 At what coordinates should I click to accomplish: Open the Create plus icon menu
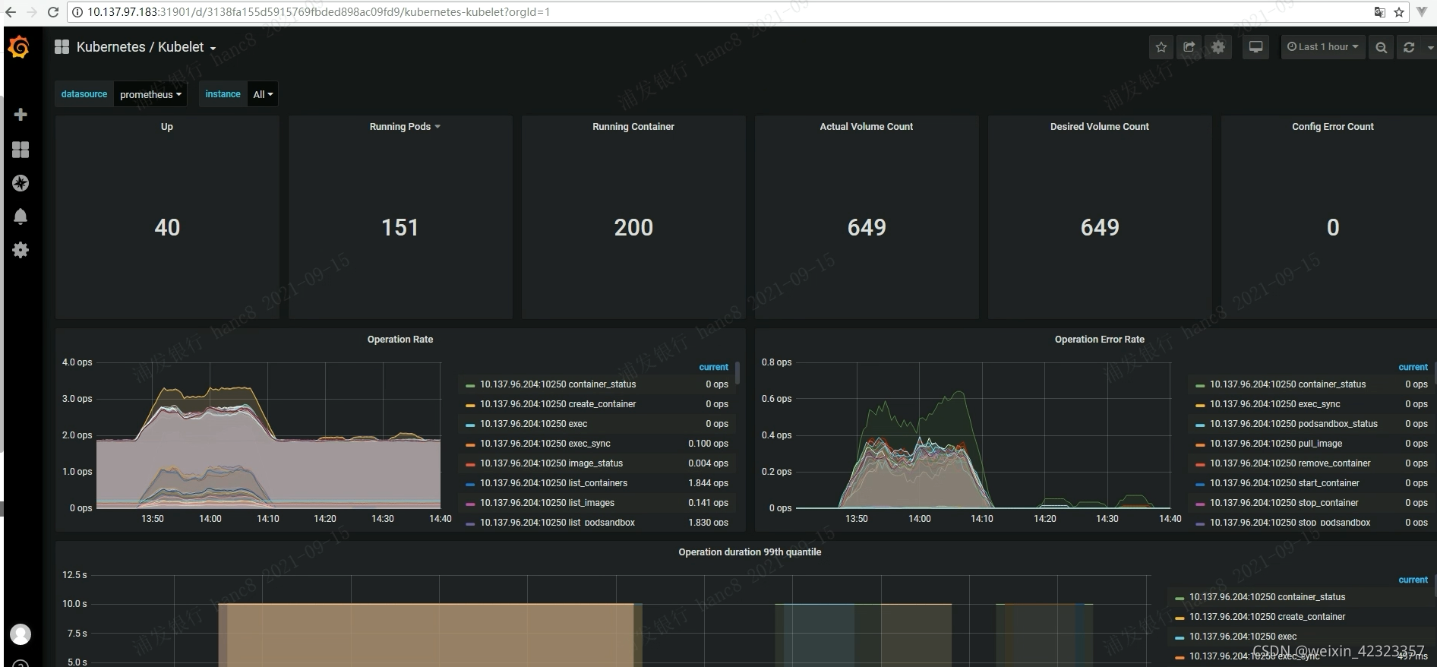(21, 115)
